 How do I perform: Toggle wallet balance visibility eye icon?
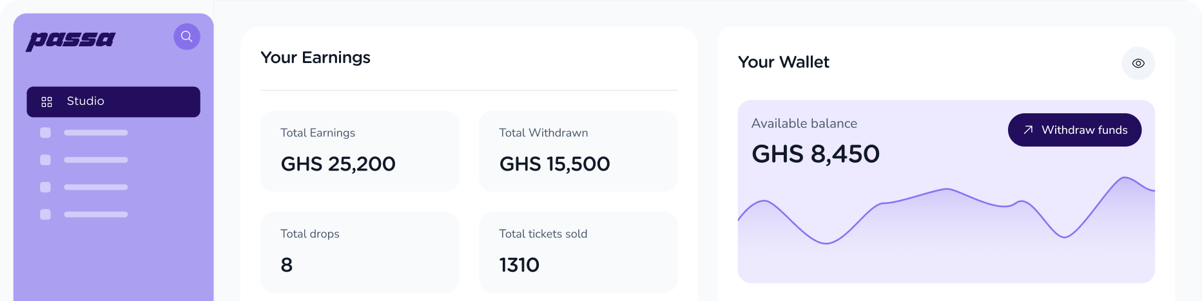(1138, 63)
